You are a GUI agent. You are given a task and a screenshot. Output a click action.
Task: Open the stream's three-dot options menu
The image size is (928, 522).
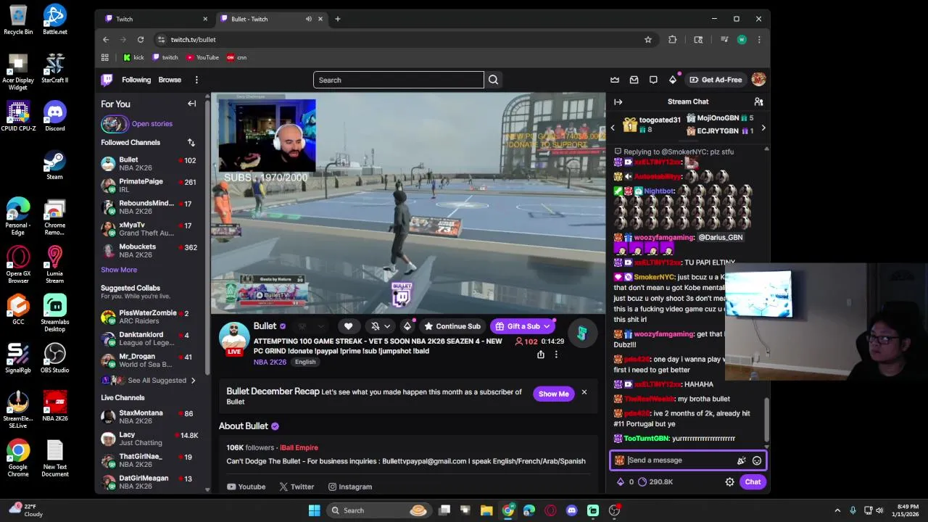556,355
